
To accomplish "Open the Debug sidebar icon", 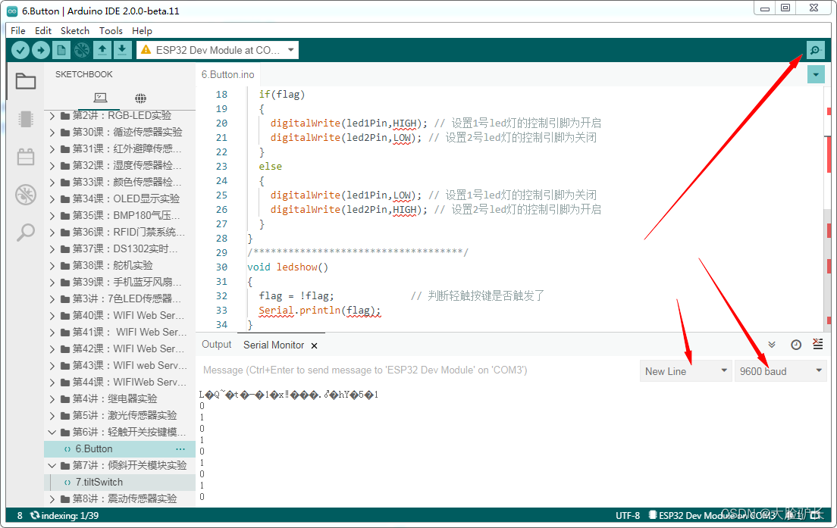I will (x=26, y=195).
